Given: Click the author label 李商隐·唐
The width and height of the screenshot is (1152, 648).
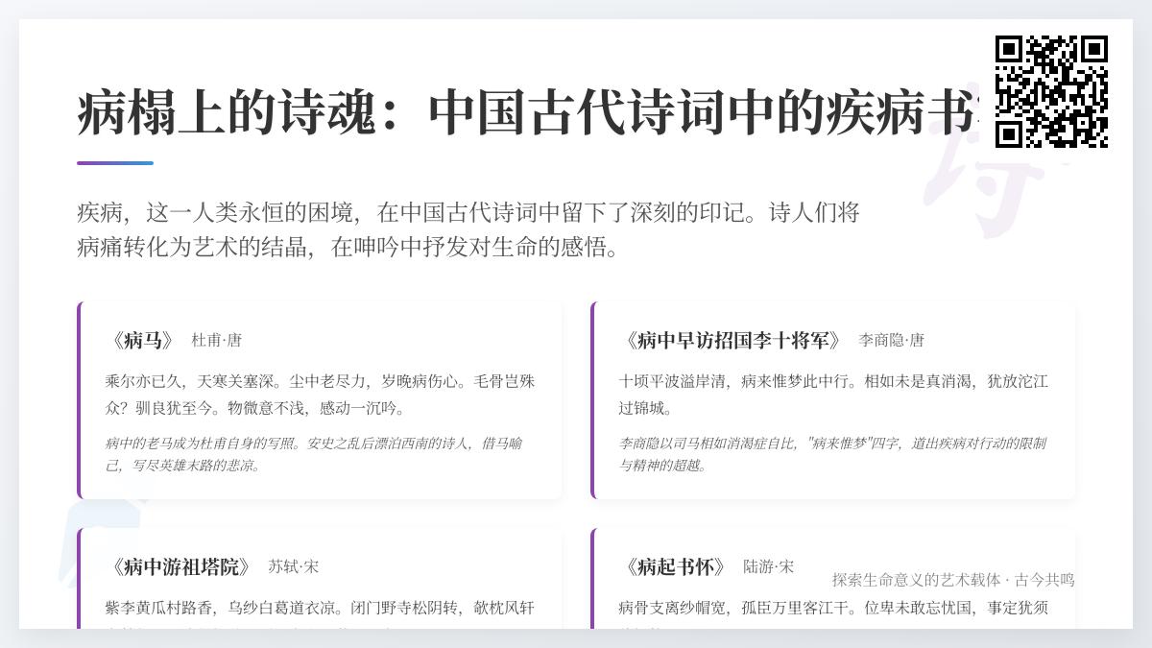Looking at the screenshot, I should [x=892, y=341].
